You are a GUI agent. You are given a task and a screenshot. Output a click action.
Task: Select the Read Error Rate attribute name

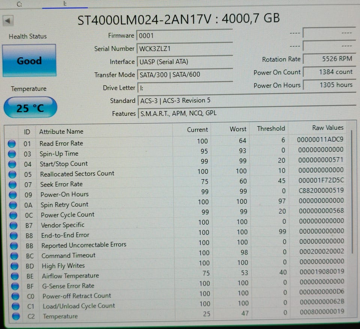tap(61, 143)
